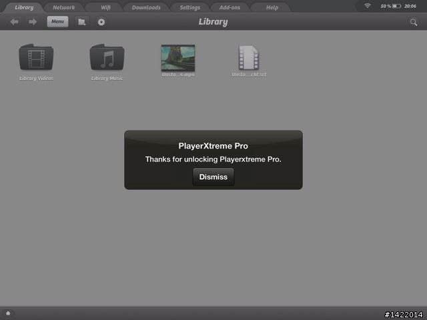
Task: Open the Library tab
Action: click(x=24, y=7)
